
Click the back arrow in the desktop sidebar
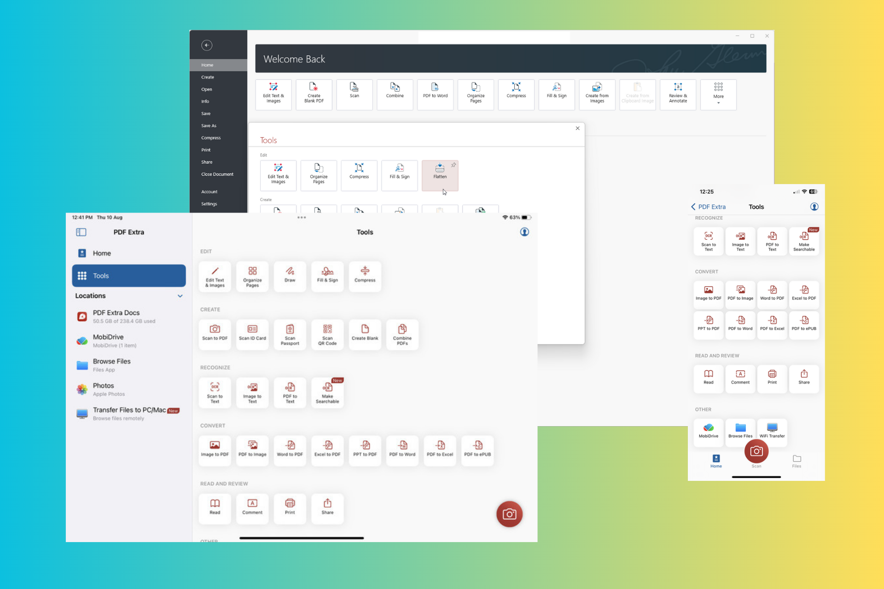pos(207,45)
